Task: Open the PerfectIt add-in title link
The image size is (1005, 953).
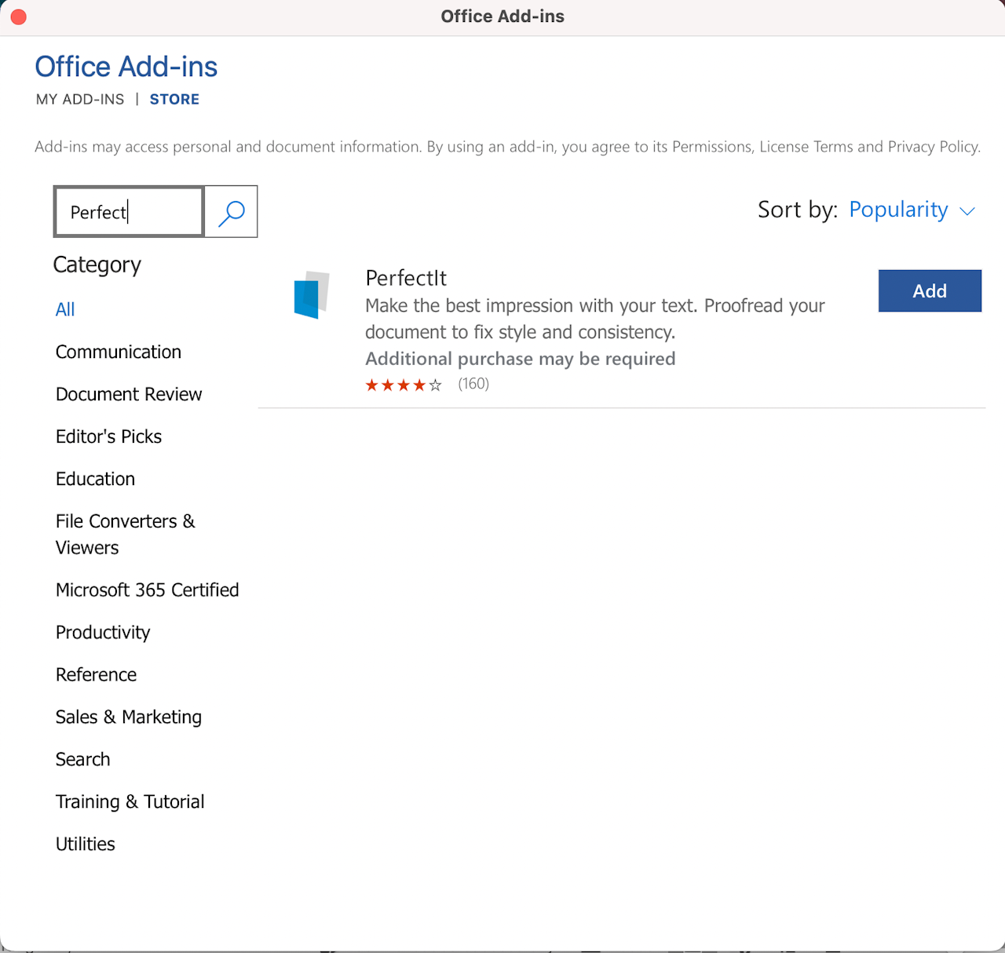Action: (406, 278)
